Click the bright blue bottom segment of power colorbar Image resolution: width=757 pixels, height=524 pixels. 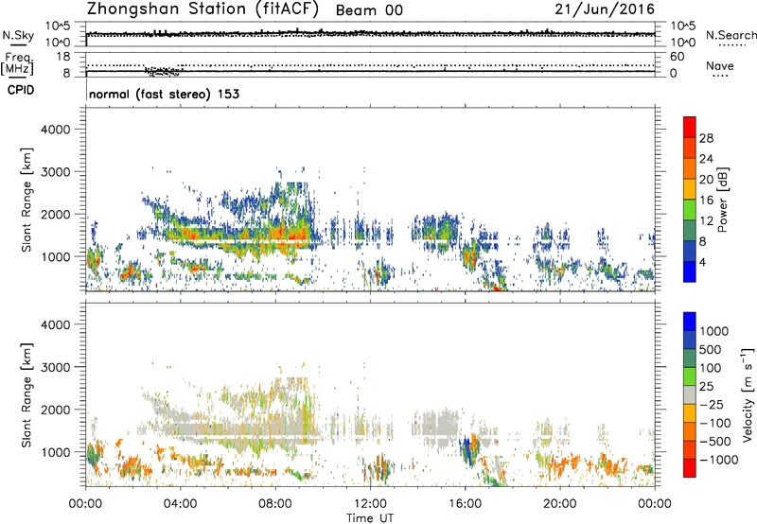coord(690,271)
